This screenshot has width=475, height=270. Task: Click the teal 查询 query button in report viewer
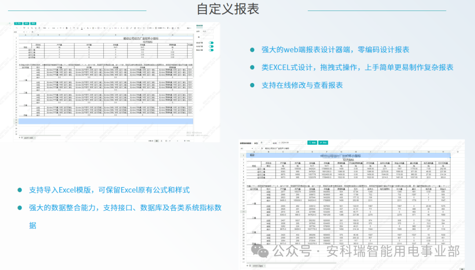pos(312,143)
